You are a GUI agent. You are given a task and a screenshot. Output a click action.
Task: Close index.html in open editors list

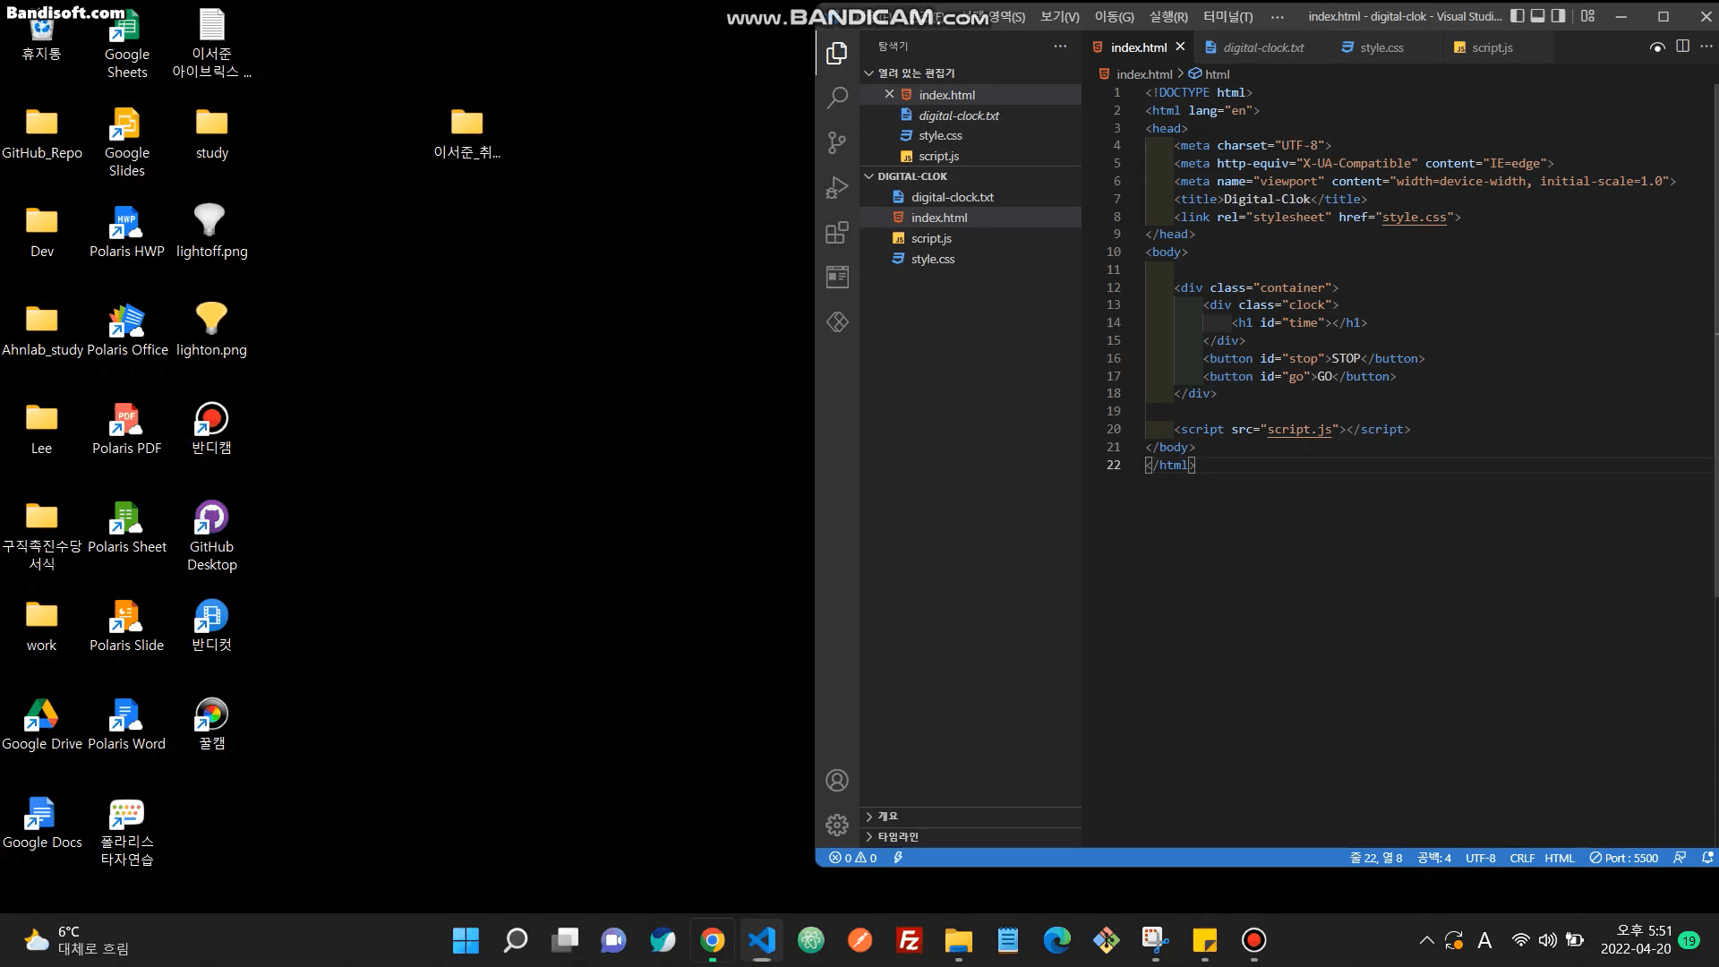tap(889, 94)
